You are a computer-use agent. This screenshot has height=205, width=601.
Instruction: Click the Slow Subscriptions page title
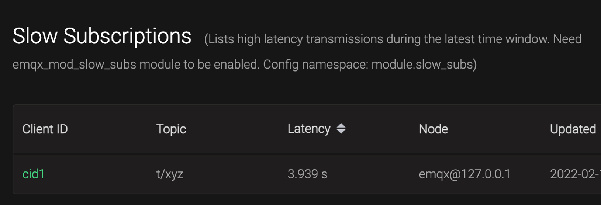102,36
